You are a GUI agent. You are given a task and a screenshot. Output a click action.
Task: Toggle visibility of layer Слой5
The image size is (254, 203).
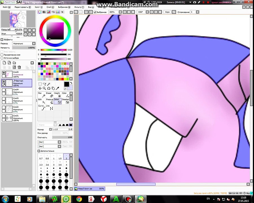pyautogui.click(x=4, y=73)
